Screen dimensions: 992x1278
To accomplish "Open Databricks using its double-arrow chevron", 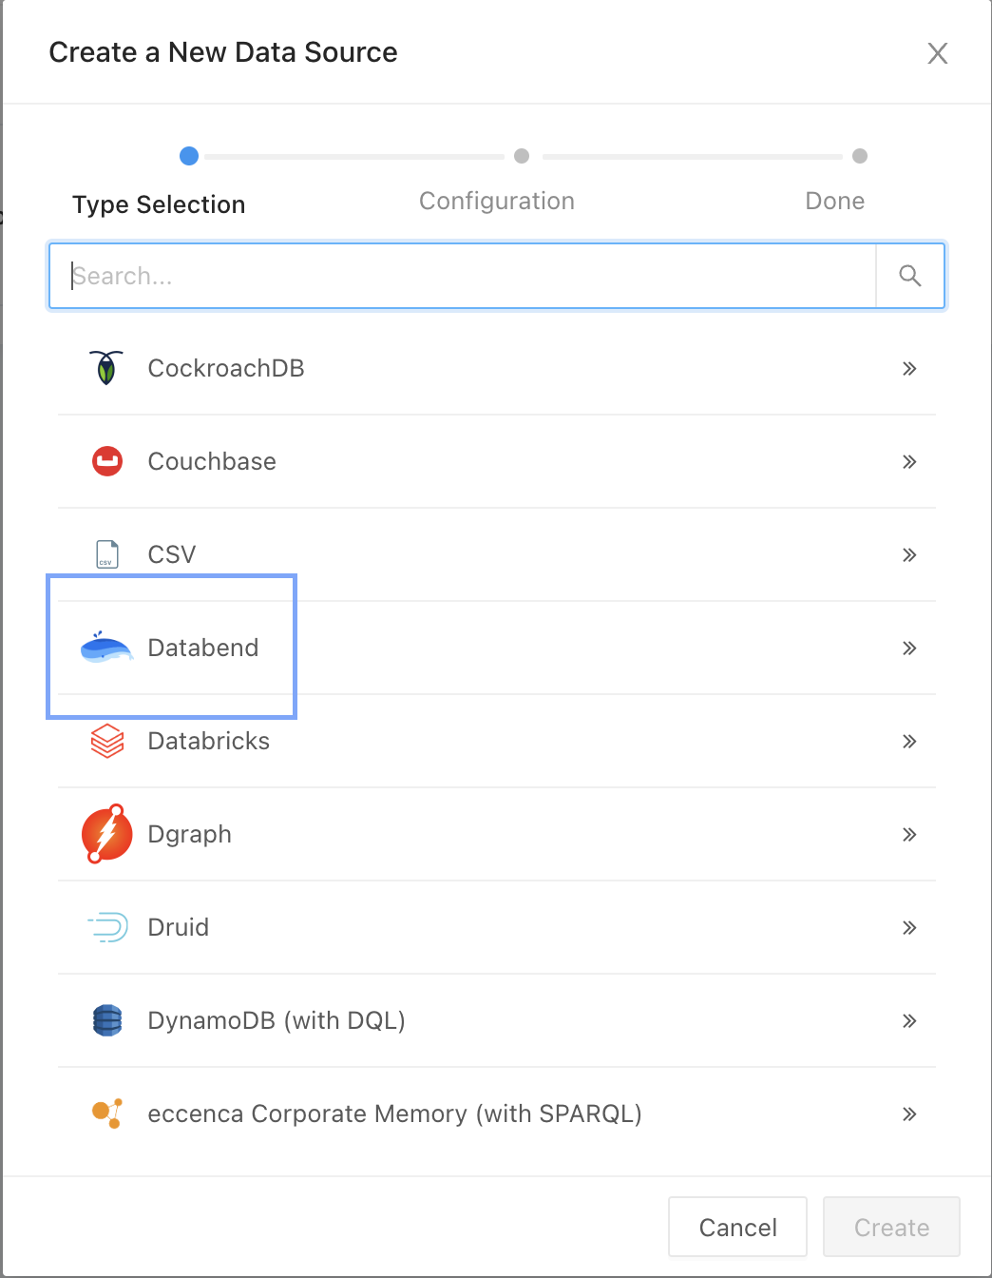I will coord(909,741).
